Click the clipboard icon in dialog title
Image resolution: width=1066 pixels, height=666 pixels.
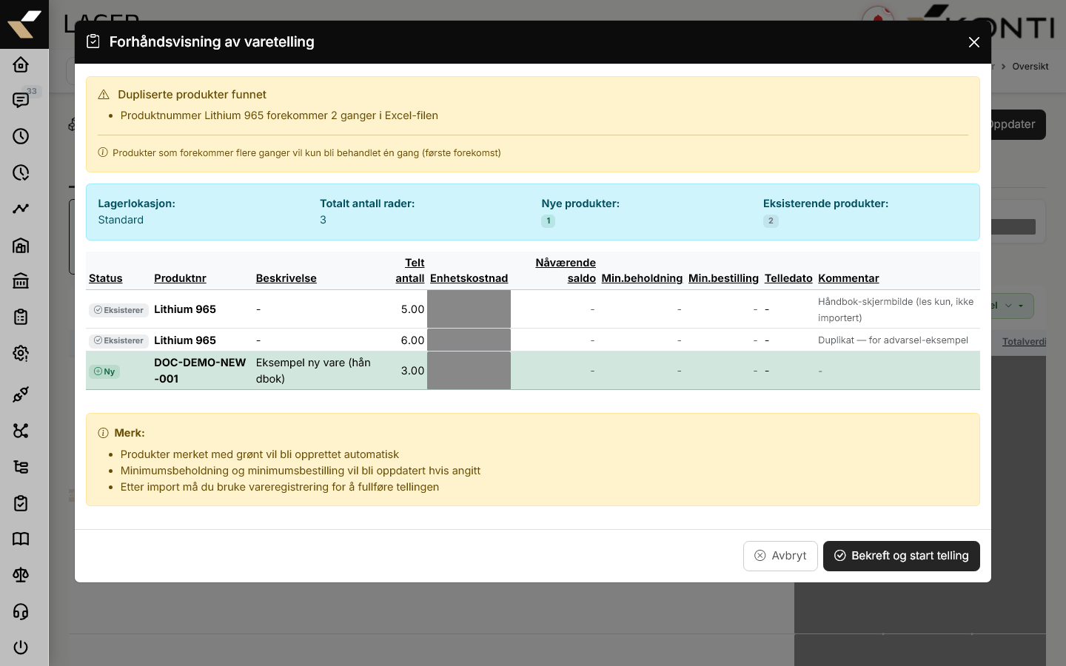click(93, 41)
